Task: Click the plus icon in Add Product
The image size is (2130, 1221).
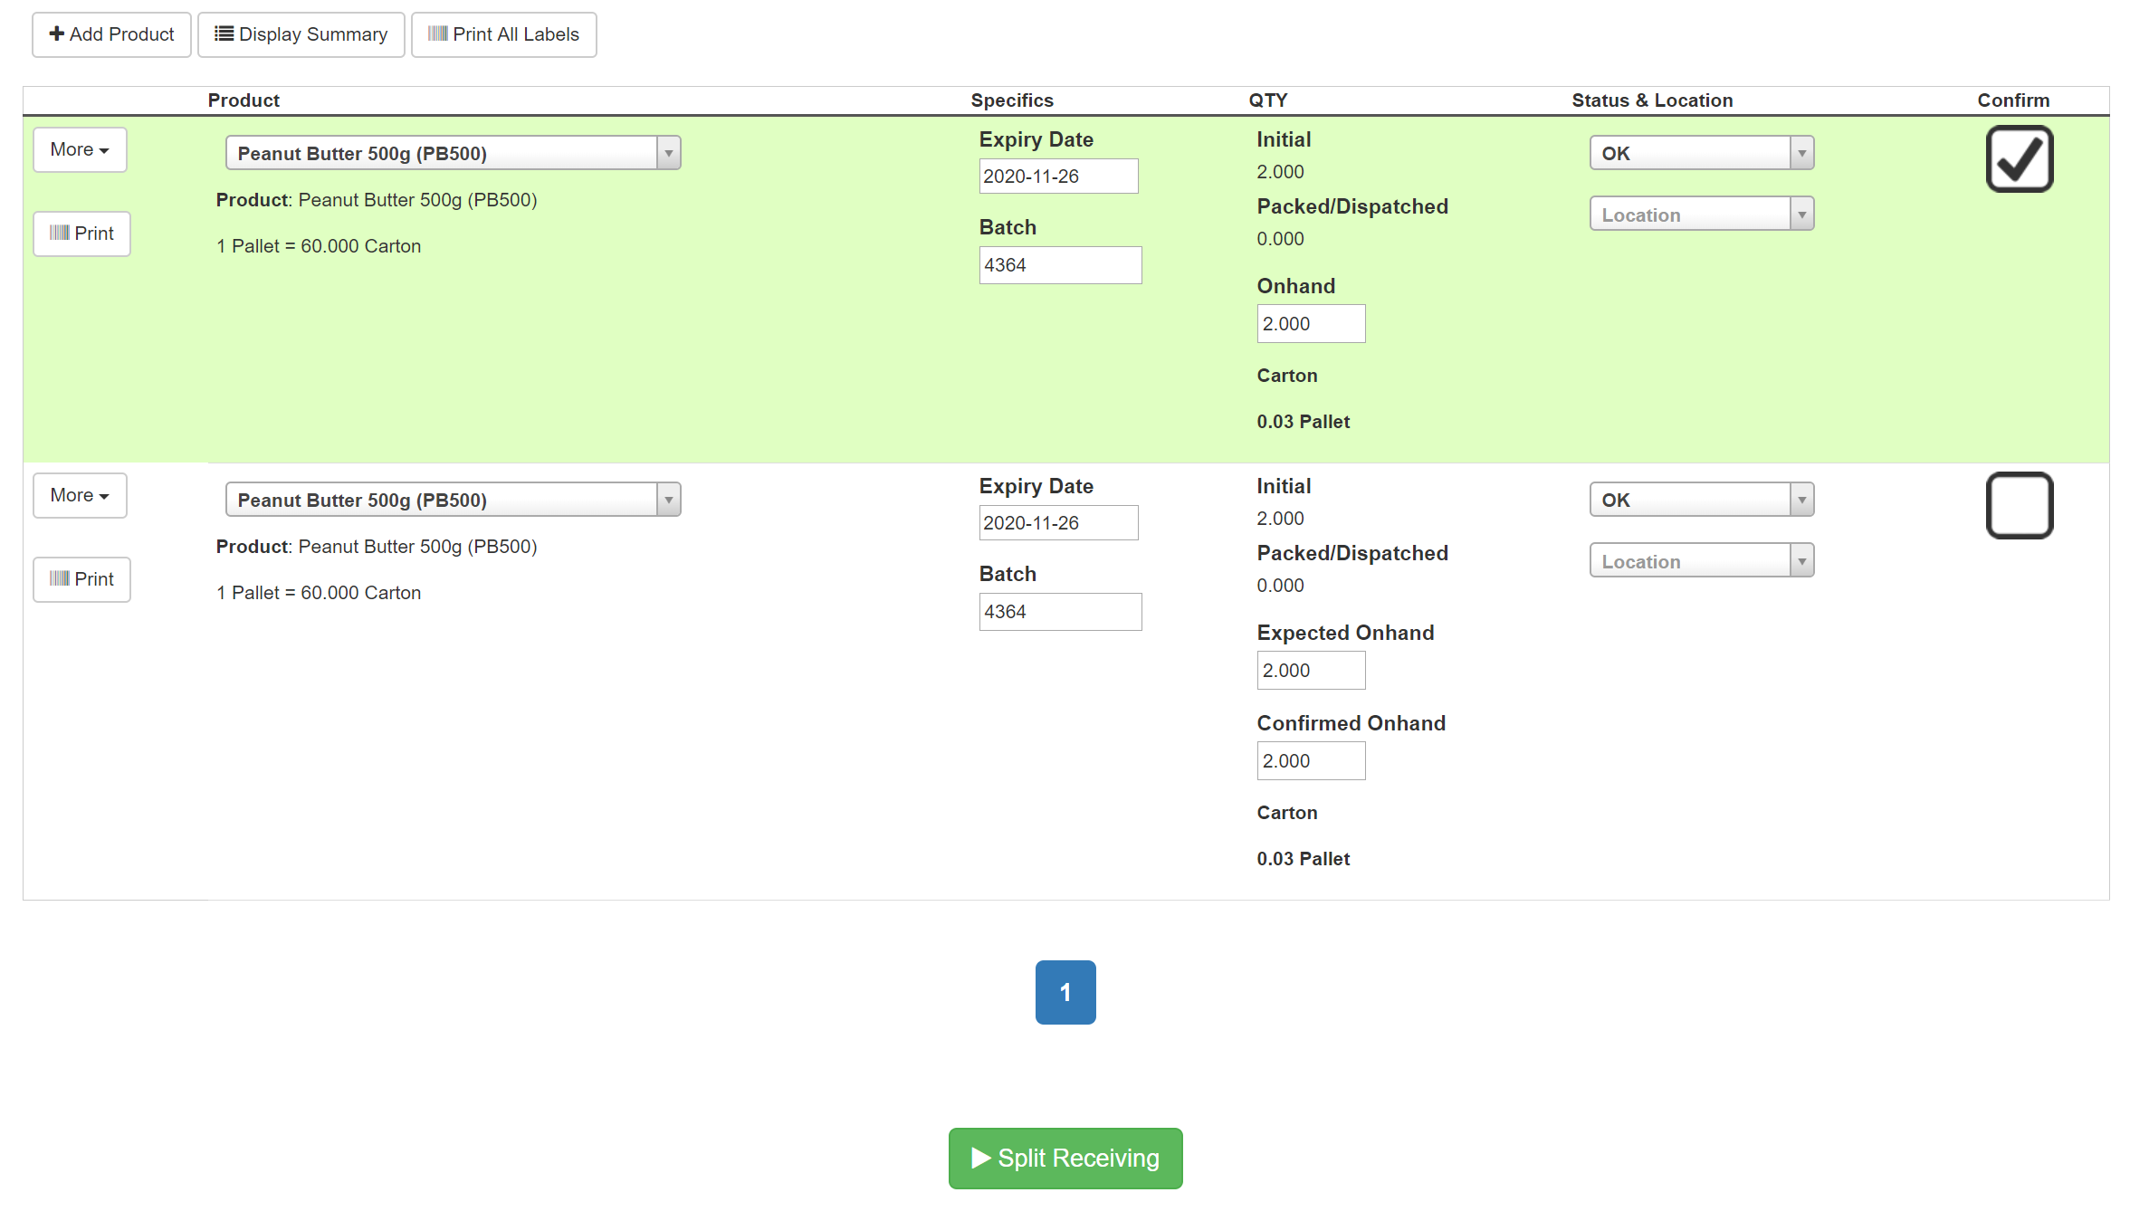Action: click(x=57, y=33)
